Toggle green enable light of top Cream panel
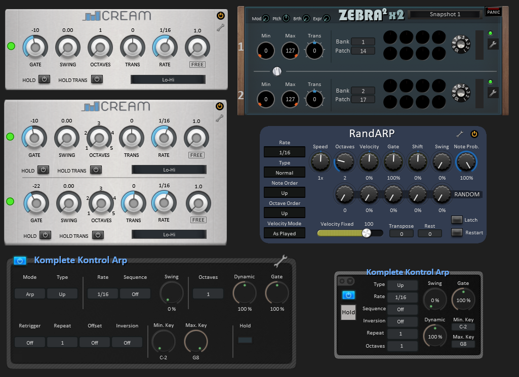Screen dimensions: 519x377 tap(11, 46)
